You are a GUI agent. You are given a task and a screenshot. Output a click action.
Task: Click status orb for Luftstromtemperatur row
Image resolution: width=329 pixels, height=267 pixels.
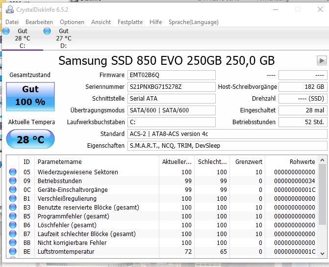pyautogui.click(x=13, y=251)
